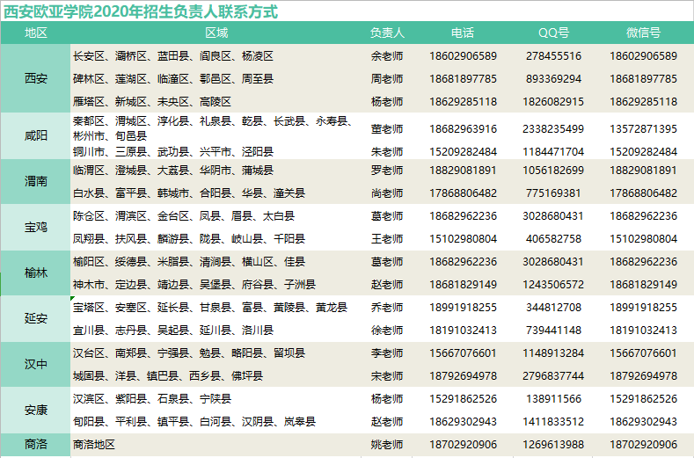Click the 宝鸡 region cell
This screenshot has width=694, height=458.
[x=36, y=227]
